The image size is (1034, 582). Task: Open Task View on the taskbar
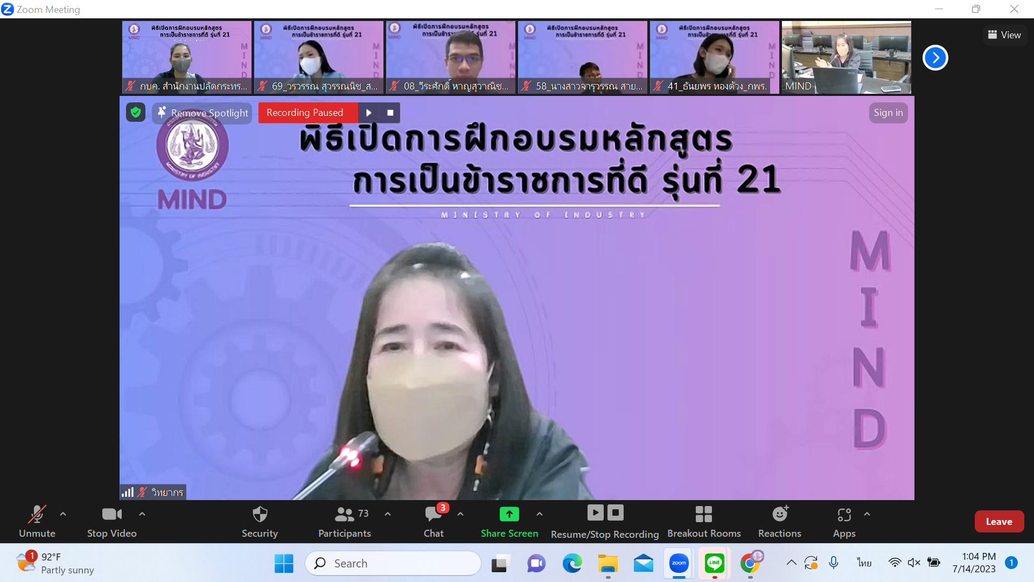[500, 563]
